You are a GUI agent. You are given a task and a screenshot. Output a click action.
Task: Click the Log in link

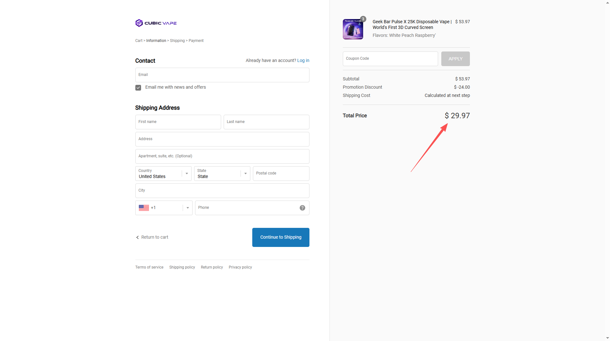303,60
